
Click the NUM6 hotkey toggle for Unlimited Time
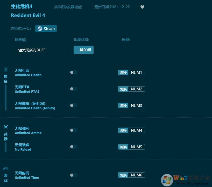coord(131,175)
